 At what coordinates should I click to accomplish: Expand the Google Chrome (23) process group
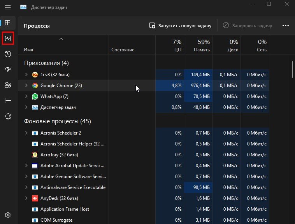click(26, 86)
